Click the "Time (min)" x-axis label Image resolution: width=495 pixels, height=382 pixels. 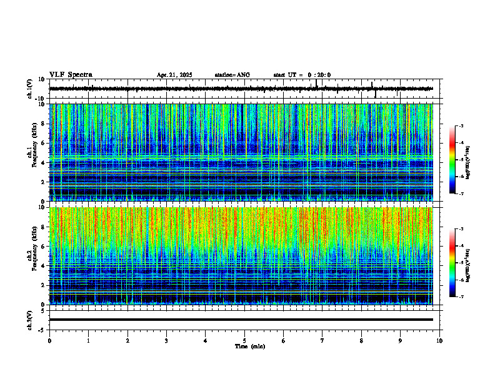[x=250, y=346]
